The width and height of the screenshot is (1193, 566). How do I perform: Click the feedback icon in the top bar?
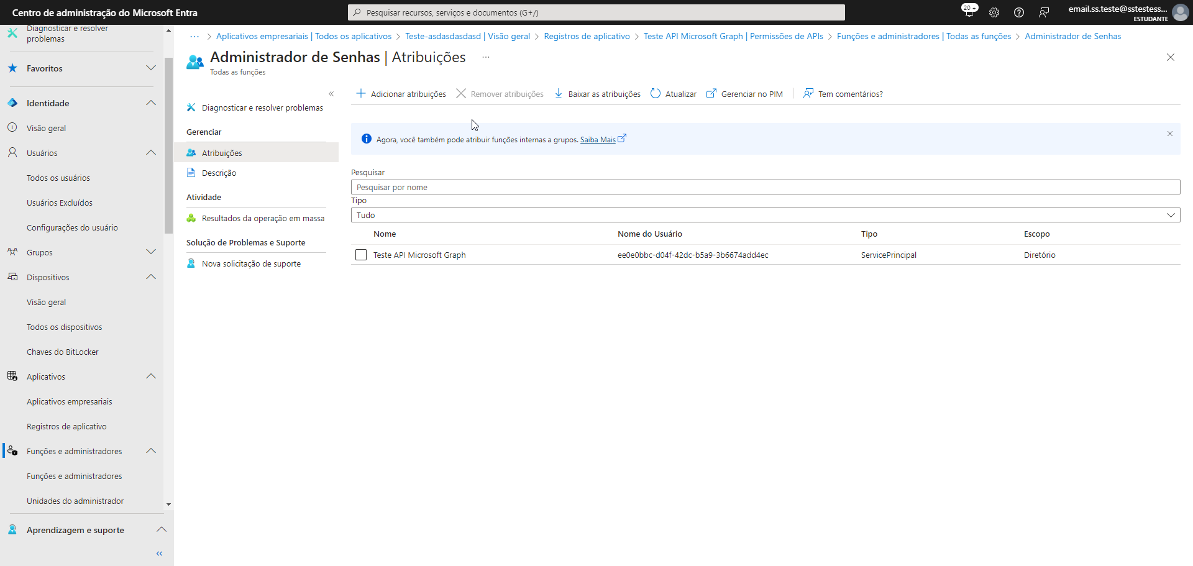pyautogui.click(x=1044, y=12)
